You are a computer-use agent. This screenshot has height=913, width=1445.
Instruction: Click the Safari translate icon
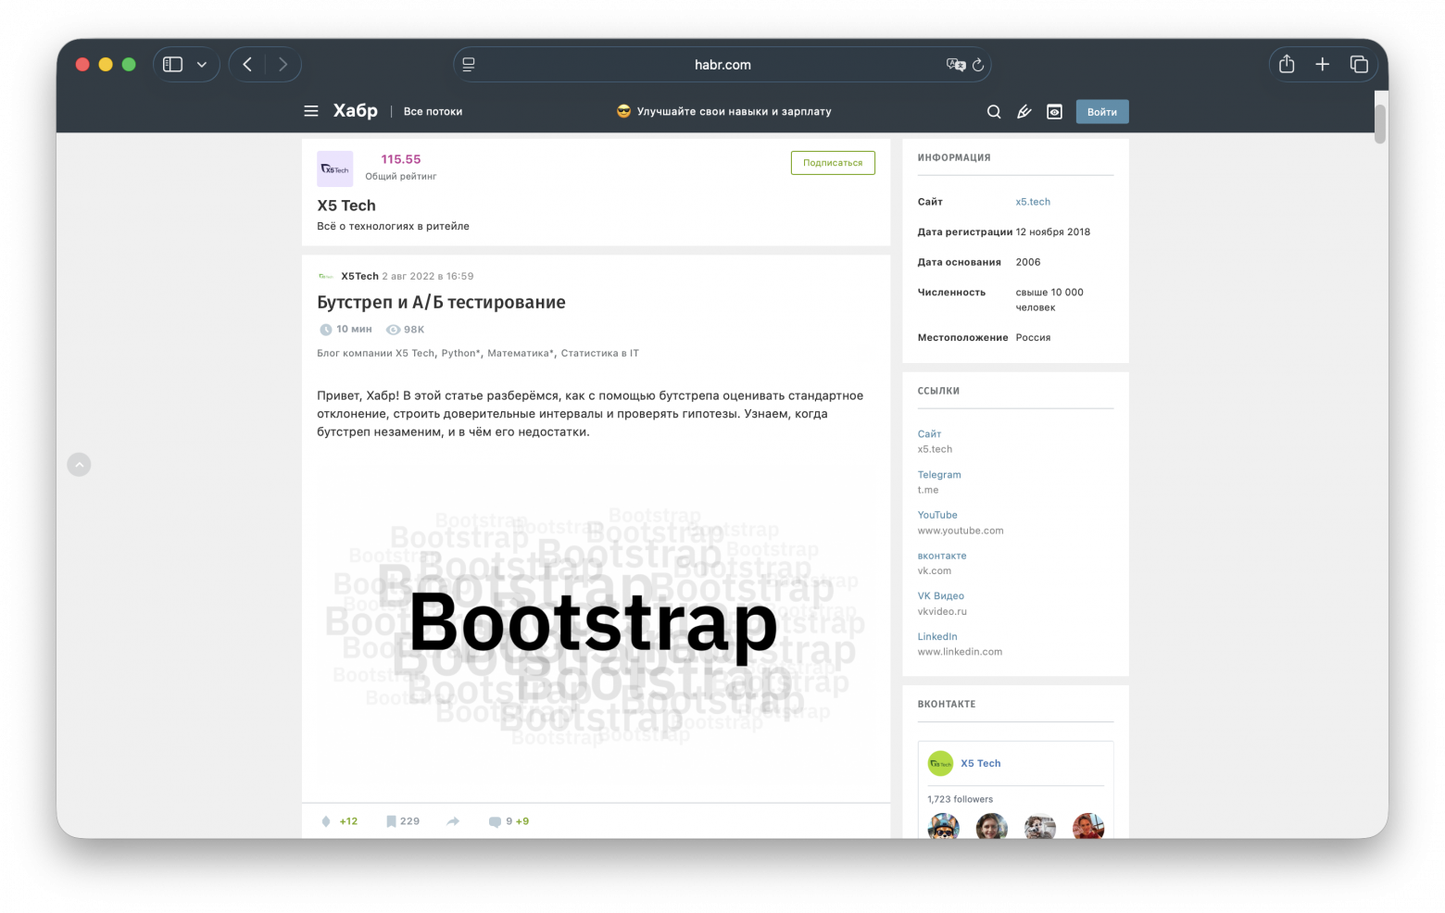coord(955,65)
